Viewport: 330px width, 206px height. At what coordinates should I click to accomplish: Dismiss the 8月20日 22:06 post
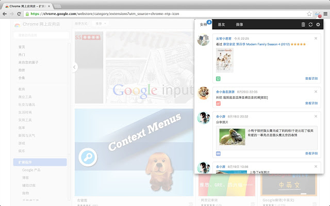click(x=316, y=92)
